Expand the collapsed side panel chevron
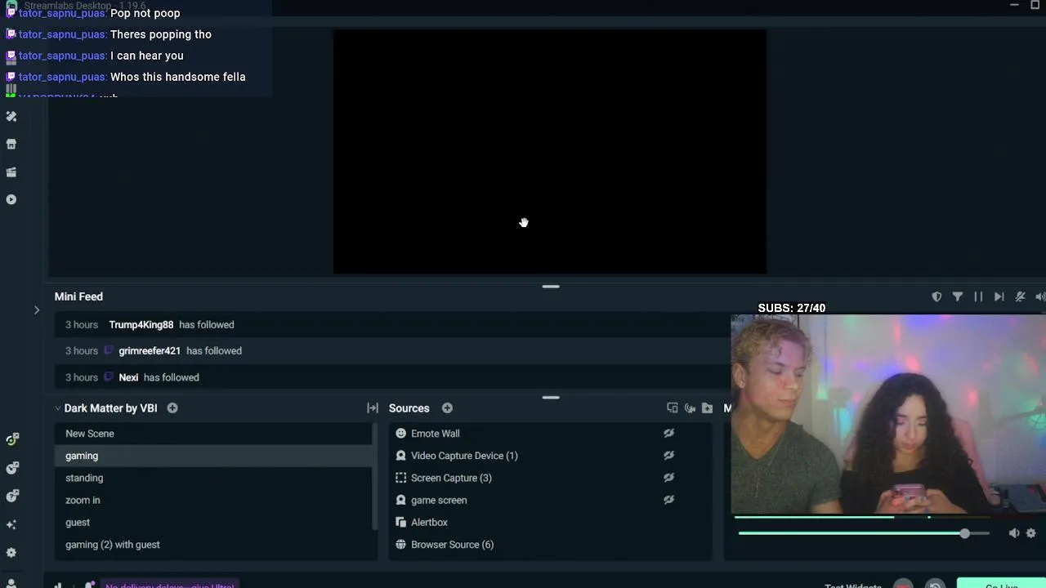 pyautogui.click(x=37, y=310)
